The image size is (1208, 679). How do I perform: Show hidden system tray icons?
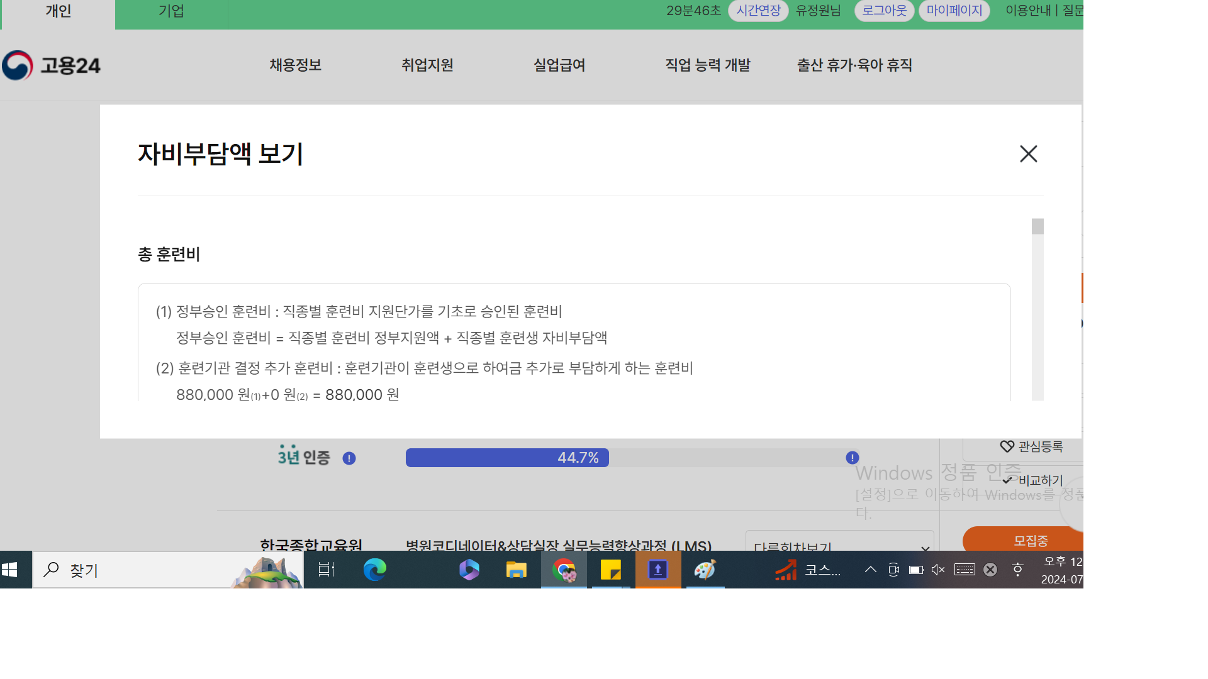[871, 570]
